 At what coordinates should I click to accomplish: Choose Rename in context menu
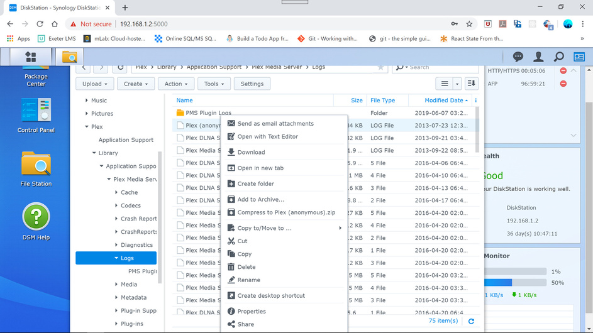pyautogui.click(x=284, y=280)
